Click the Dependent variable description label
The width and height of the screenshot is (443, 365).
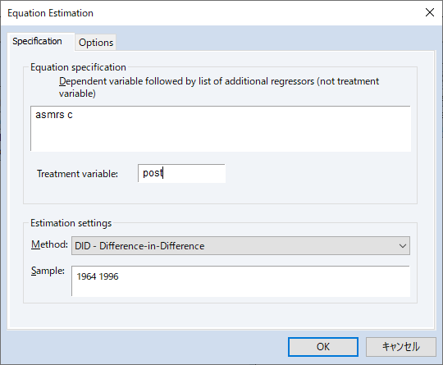(x=219, y=87)
